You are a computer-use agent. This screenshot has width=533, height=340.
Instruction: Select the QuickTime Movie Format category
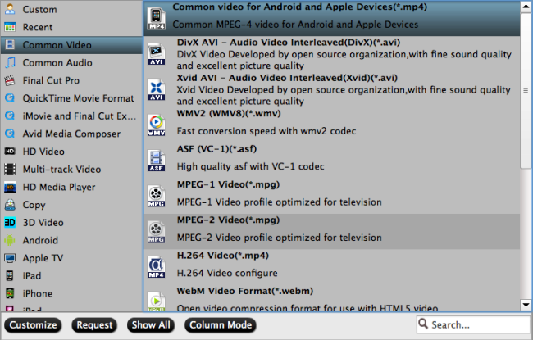pos(71,98)
